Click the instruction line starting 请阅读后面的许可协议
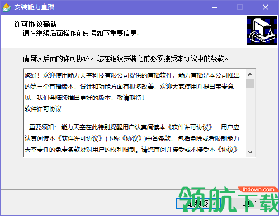 click(125, 59)
